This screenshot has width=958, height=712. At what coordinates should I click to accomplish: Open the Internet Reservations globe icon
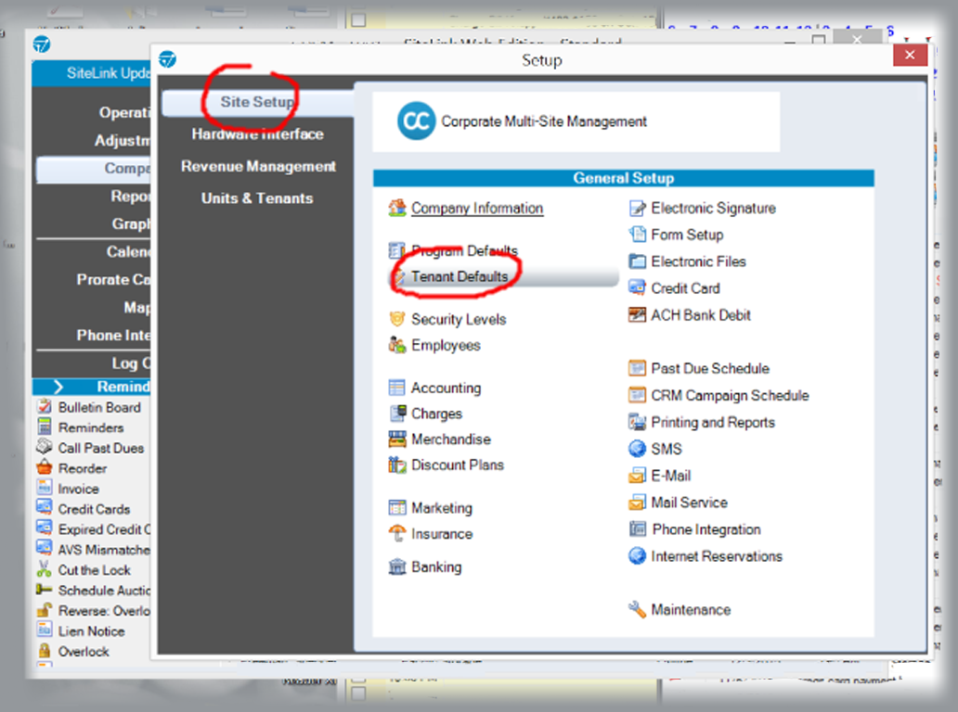coord(637,556)
